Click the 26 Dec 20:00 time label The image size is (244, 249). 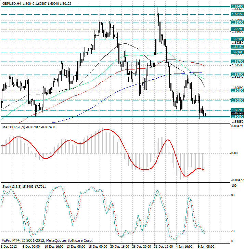point(142,247)
